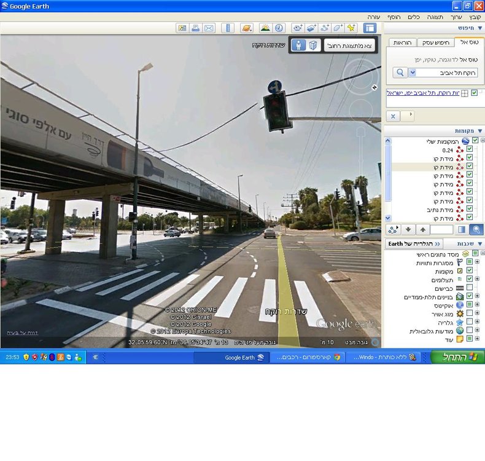The image size is (485, 461).
Task: Disable the תצלומים photos layer checkbox
Action: (x=470, y=278)
